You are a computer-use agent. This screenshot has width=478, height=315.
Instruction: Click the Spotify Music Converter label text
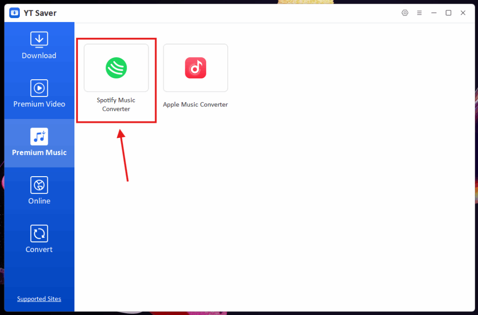[116, 104]
